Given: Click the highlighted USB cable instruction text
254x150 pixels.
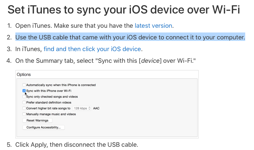Looking at the screenshot, I should (x=130, y=37).
